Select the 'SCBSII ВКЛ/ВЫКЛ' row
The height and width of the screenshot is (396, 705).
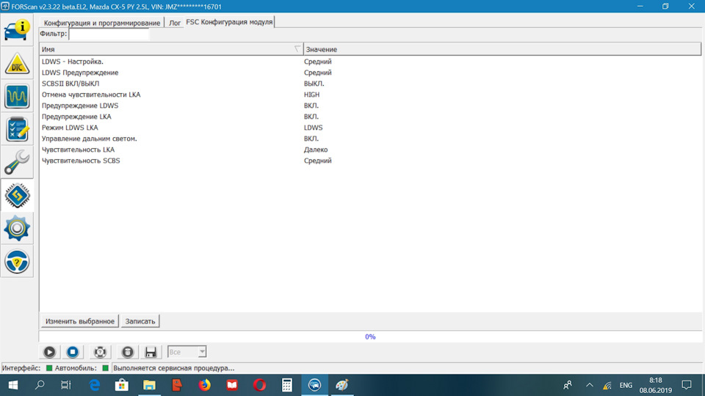(x=370, y=84)
